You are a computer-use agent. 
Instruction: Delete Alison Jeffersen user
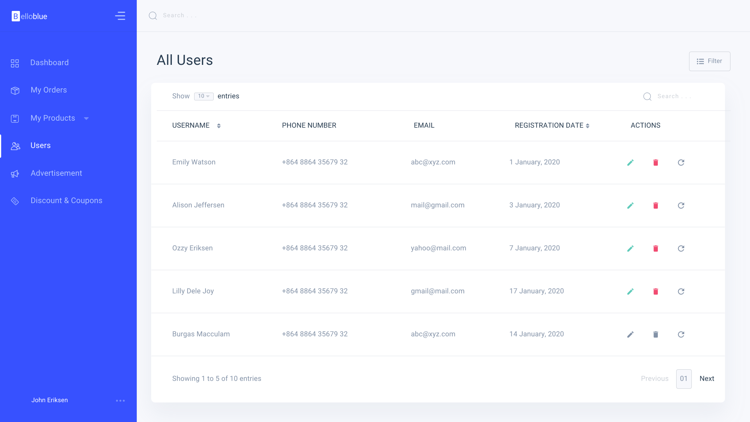[656, 206]
